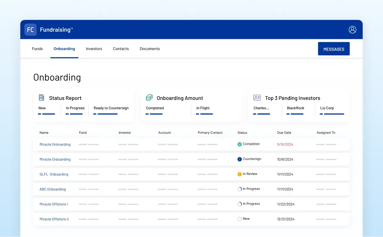Click the green Completed status checkmark icon
Image resolution: width=383 pixels, height=237 pixels.
pos(240,144)
